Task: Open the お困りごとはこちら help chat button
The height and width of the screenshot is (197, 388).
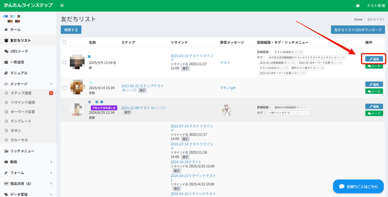Action: (358, 186)
